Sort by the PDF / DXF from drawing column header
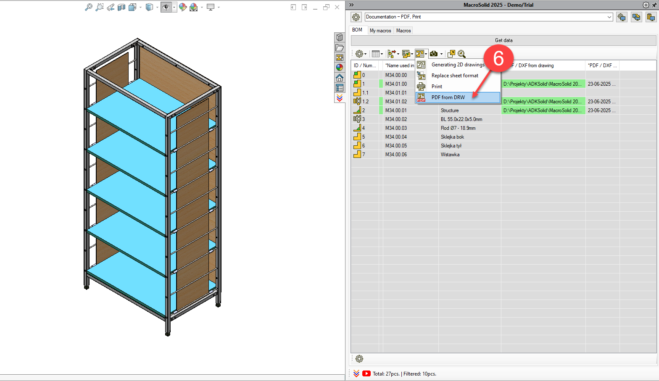 tap(543, 66)
